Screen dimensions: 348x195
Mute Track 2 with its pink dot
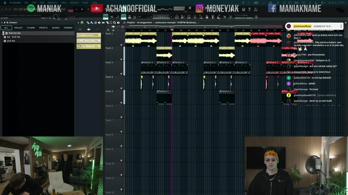click(121, 59)
